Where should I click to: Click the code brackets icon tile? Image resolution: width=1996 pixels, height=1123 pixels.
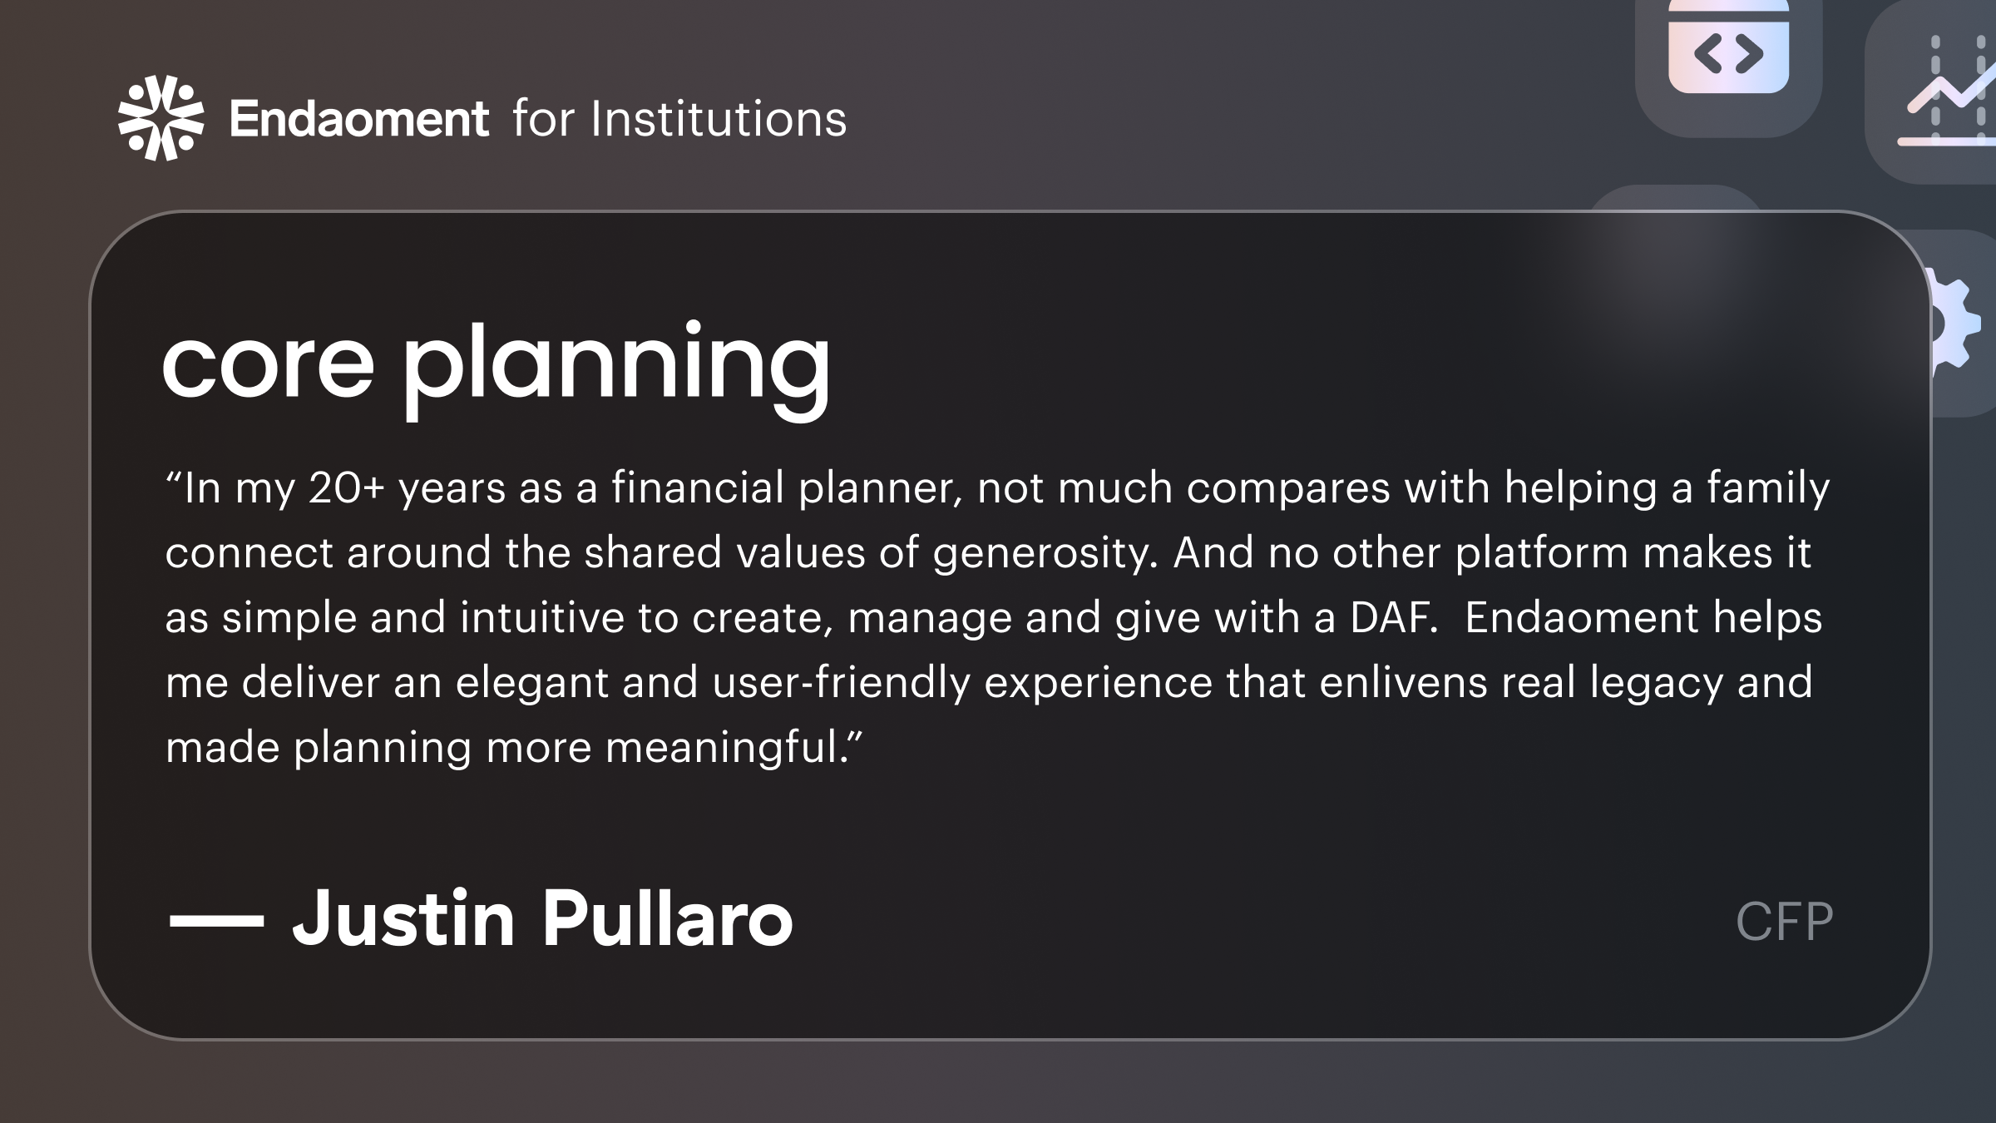(x=1728, y=55)
